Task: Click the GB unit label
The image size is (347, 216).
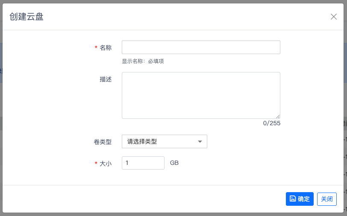Action: (x=174, y=163)
